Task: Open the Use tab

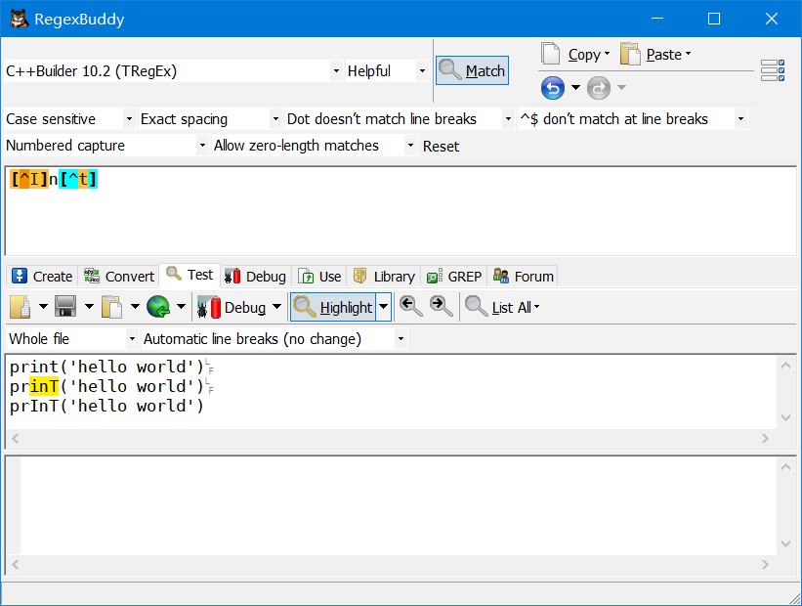Action: click(319, 277)
